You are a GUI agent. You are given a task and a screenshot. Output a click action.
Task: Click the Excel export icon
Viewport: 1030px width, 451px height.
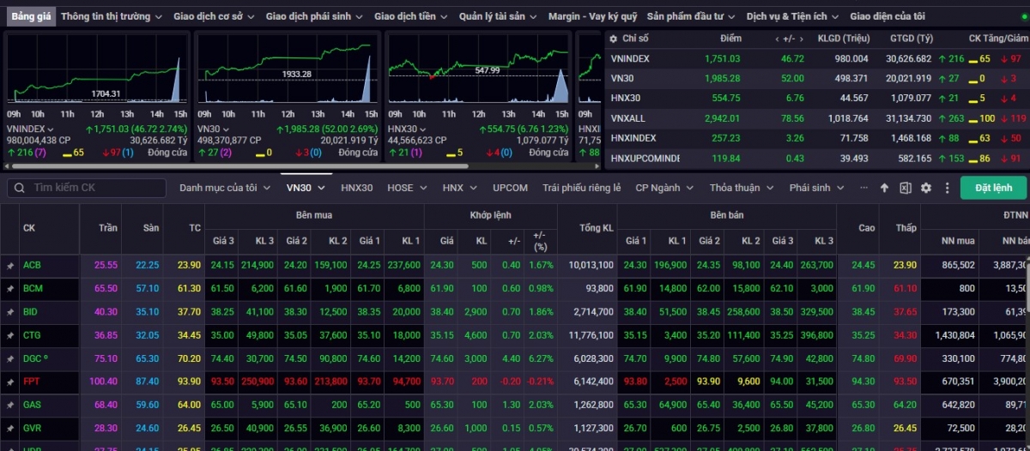point(905,188)
